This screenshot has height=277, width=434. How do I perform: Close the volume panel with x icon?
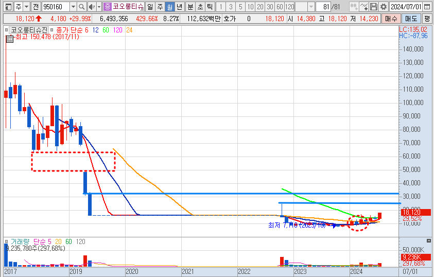(x=429, y=241)
